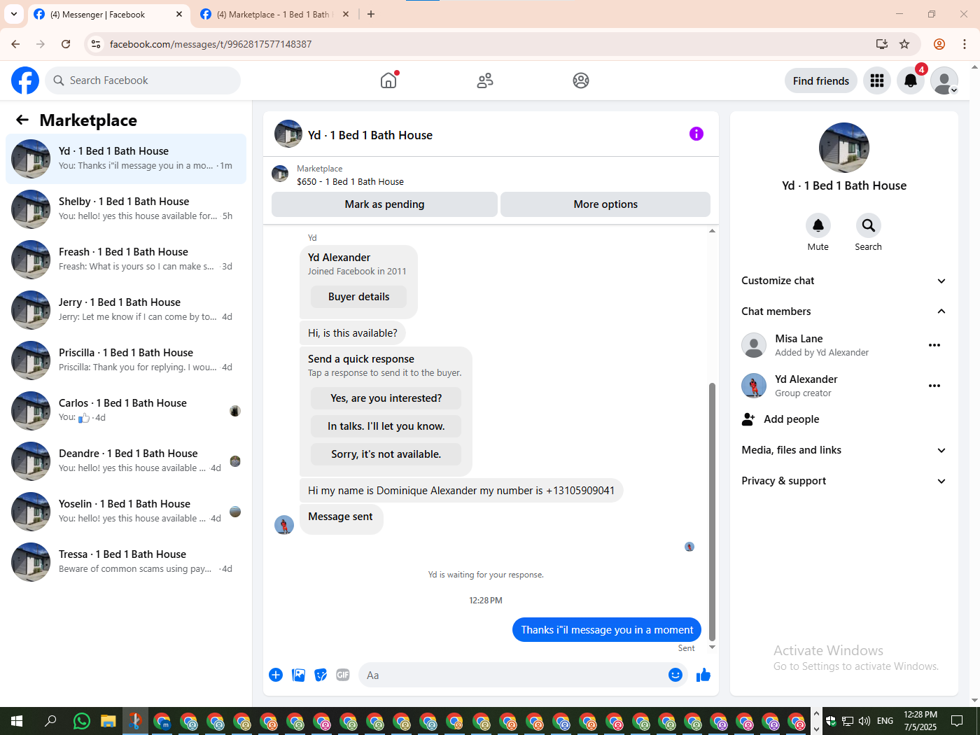Choose a GIF icon in composer
The height and width of the screenshot is (735, 980).
click(x=343, y=675)
